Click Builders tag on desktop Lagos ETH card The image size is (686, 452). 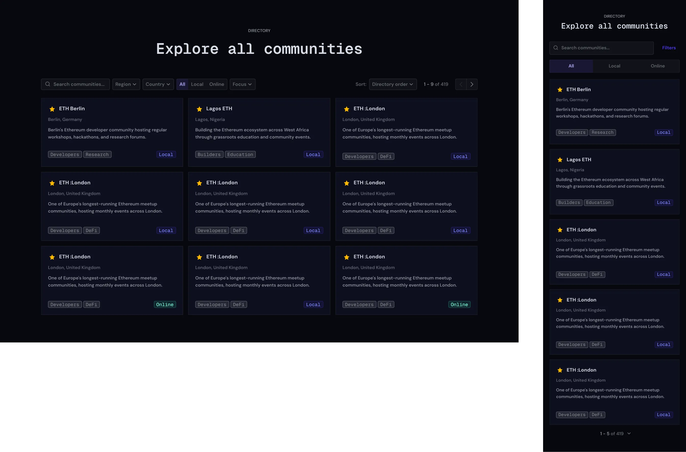(x=209, y=155)
